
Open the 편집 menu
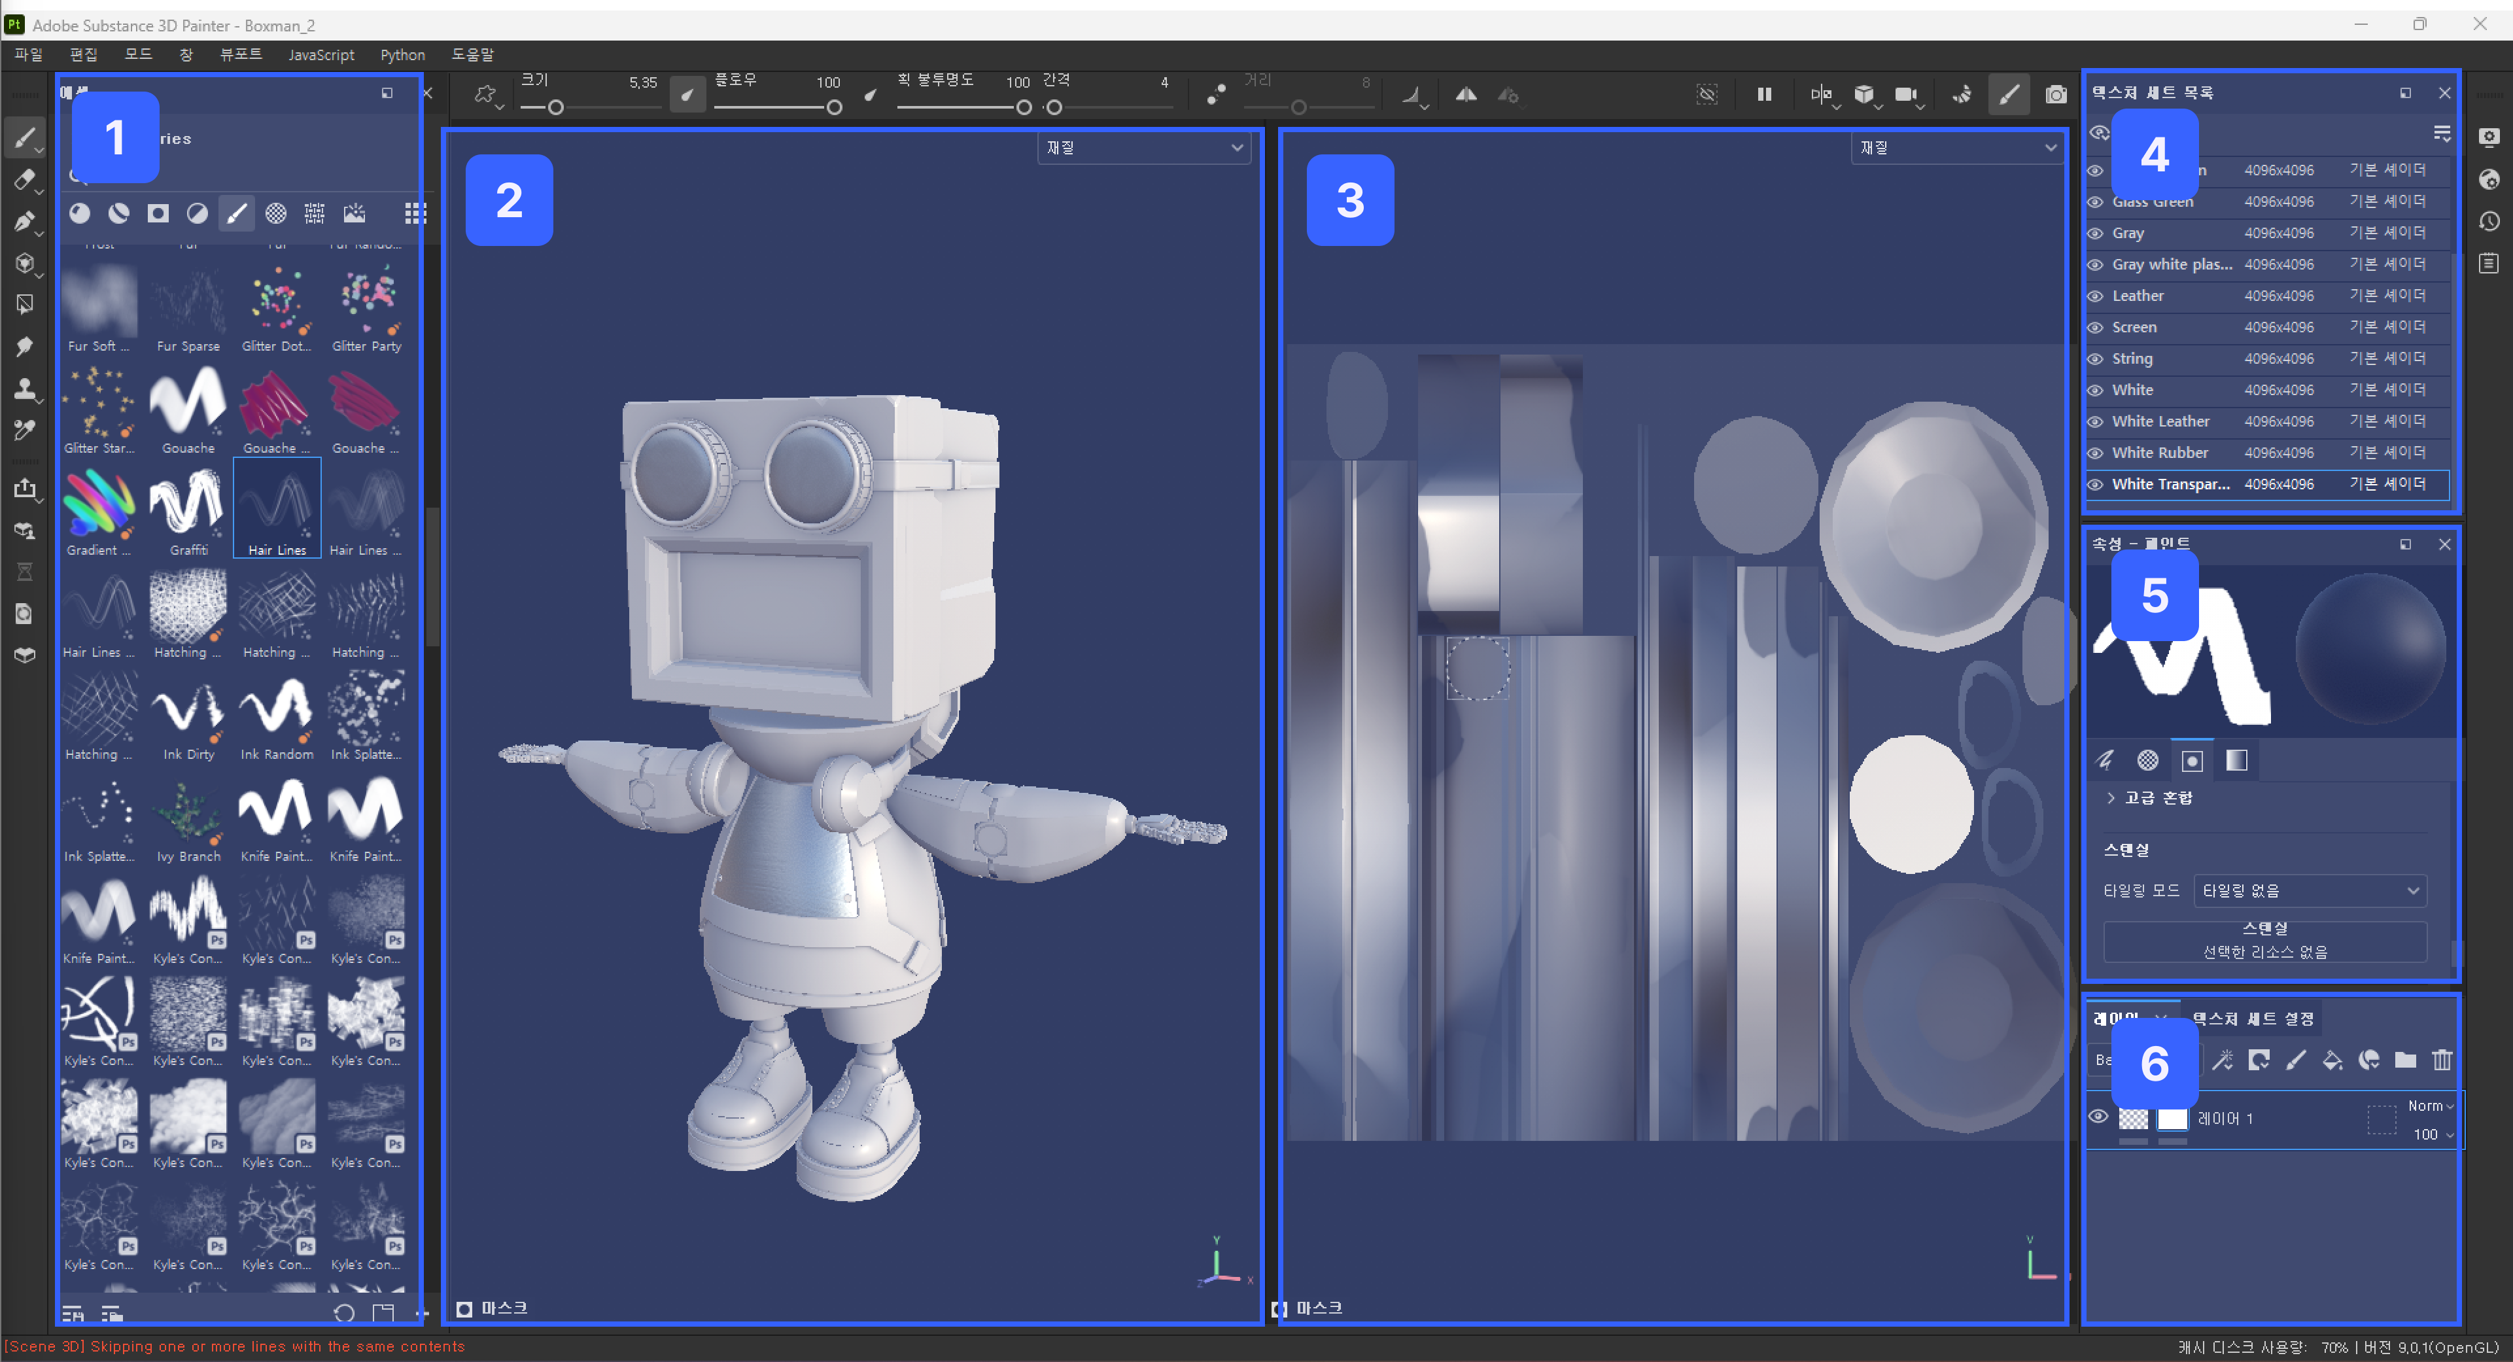click(x=84, y=55)
